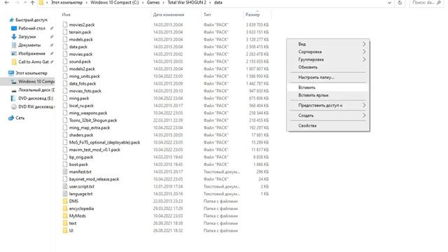Expand the arrow next to Вид
448x252 pixels.
click(364, 44)
